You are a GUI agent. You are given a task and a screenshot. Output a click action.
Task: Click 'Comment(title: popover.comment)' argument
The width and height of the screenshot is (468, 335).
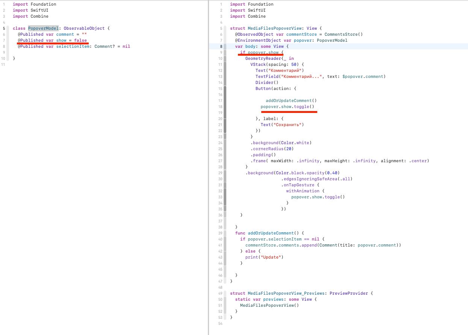(359, 245)
